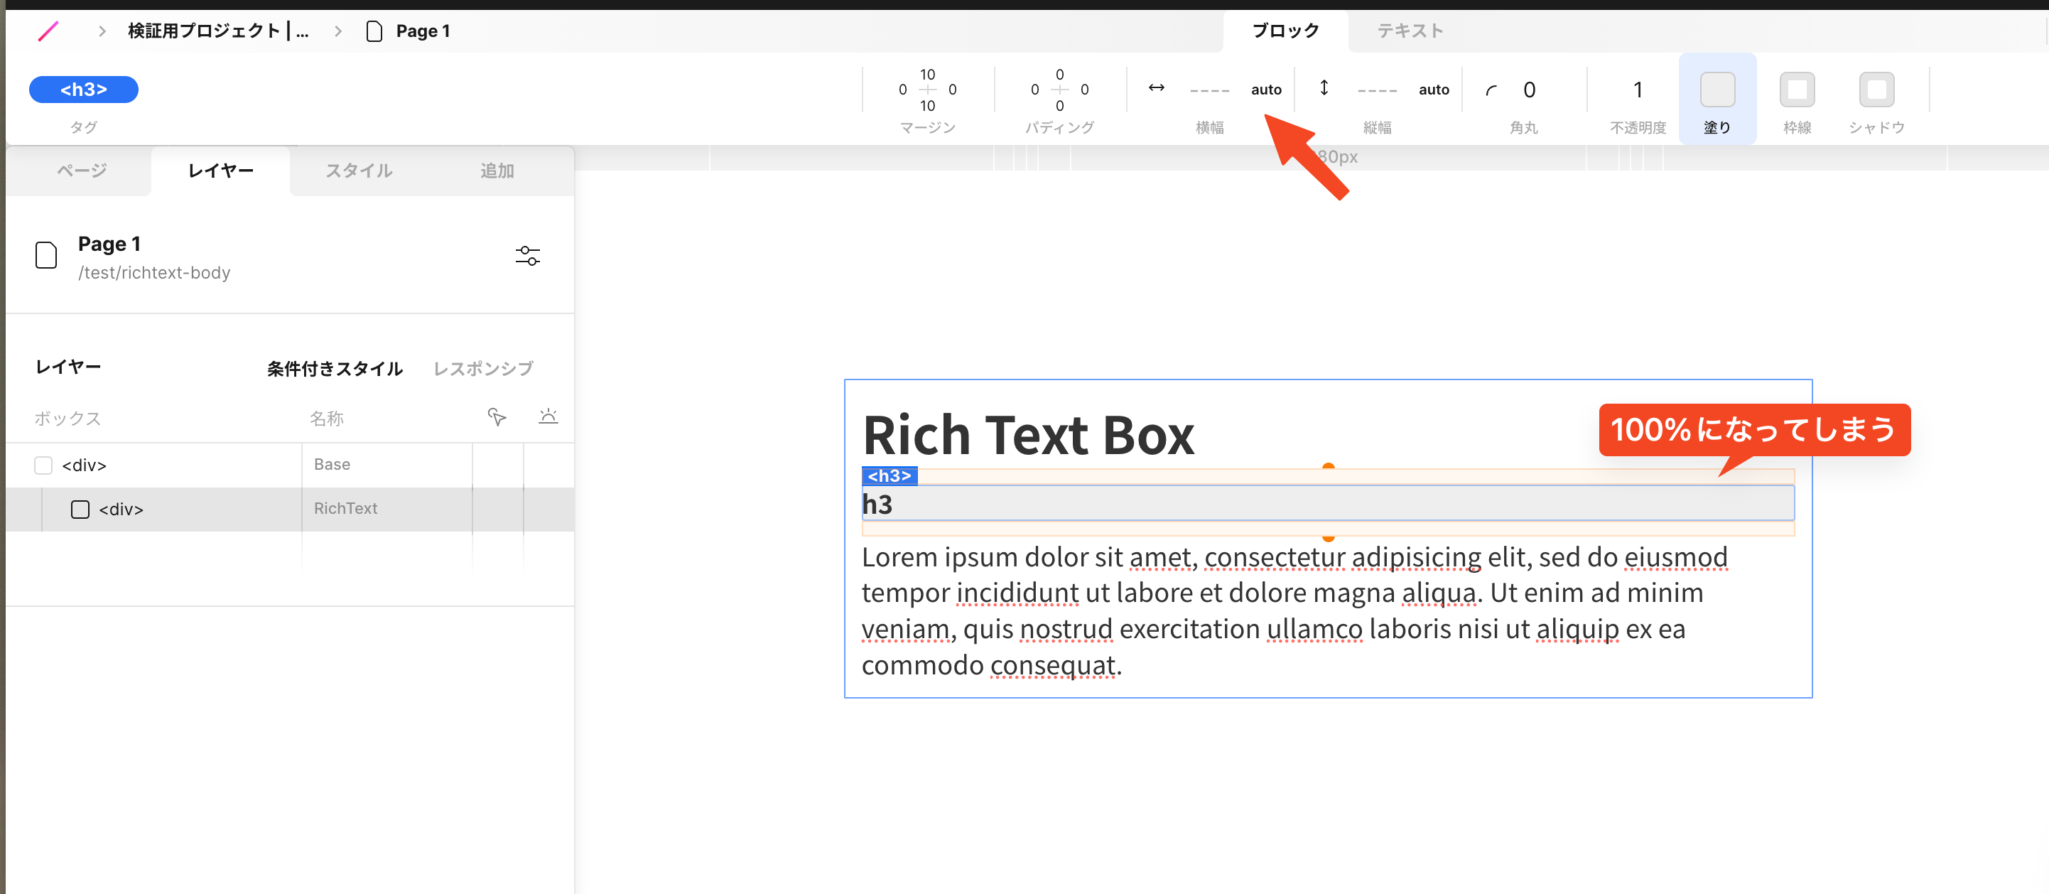This screenshot has width=2049, height=894.
Task: Edit the left margin value 0
Action: [x=903, y=90]
